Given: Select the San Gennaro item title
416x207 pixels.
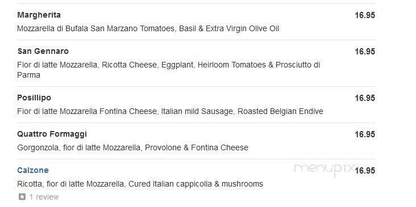Looking at the screenshot, I should [x=43, y=51].
